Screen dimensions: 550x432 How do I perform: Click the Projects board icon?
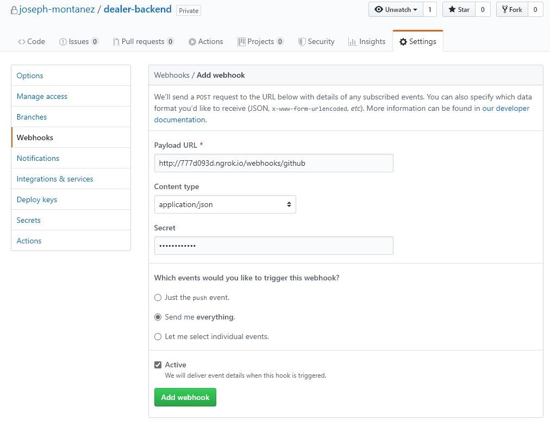pos(241,42)
